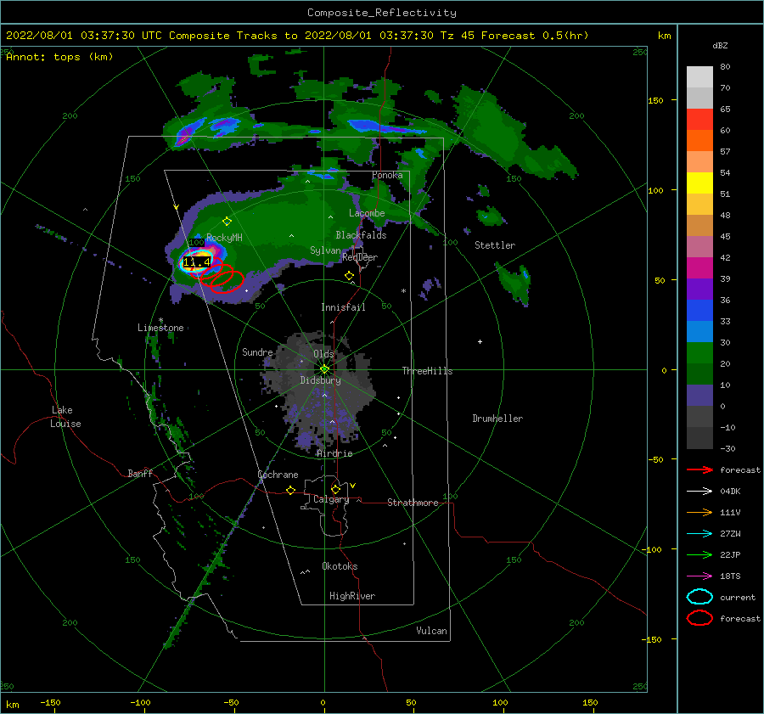Click the date-time track header text

coord(297,36)
